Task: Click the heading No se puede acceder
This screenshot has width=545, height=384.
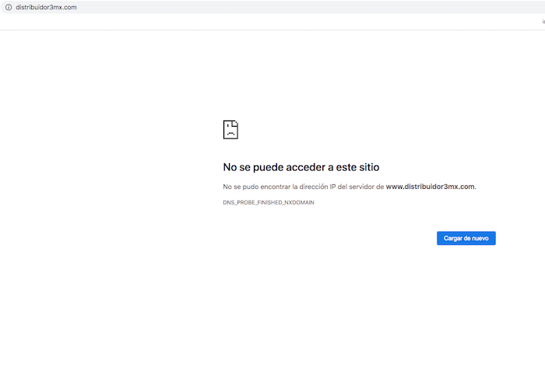Action: 301,167
